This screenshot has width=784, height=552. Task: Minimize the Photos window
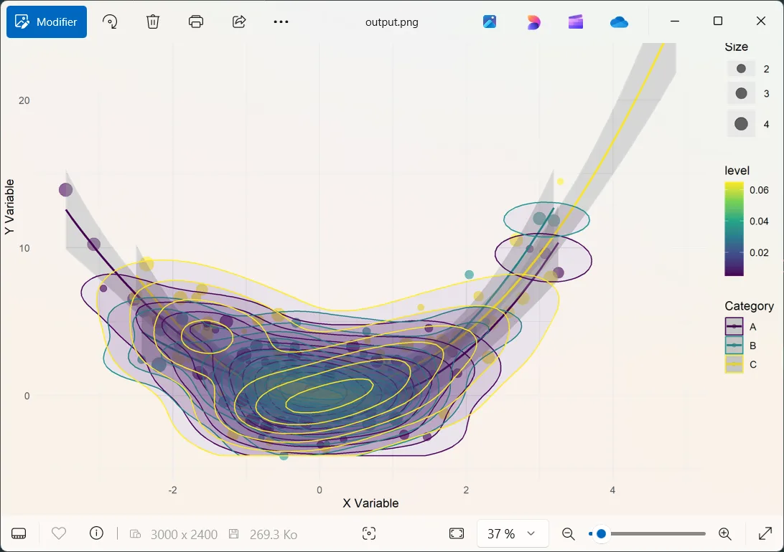(674, 21)
